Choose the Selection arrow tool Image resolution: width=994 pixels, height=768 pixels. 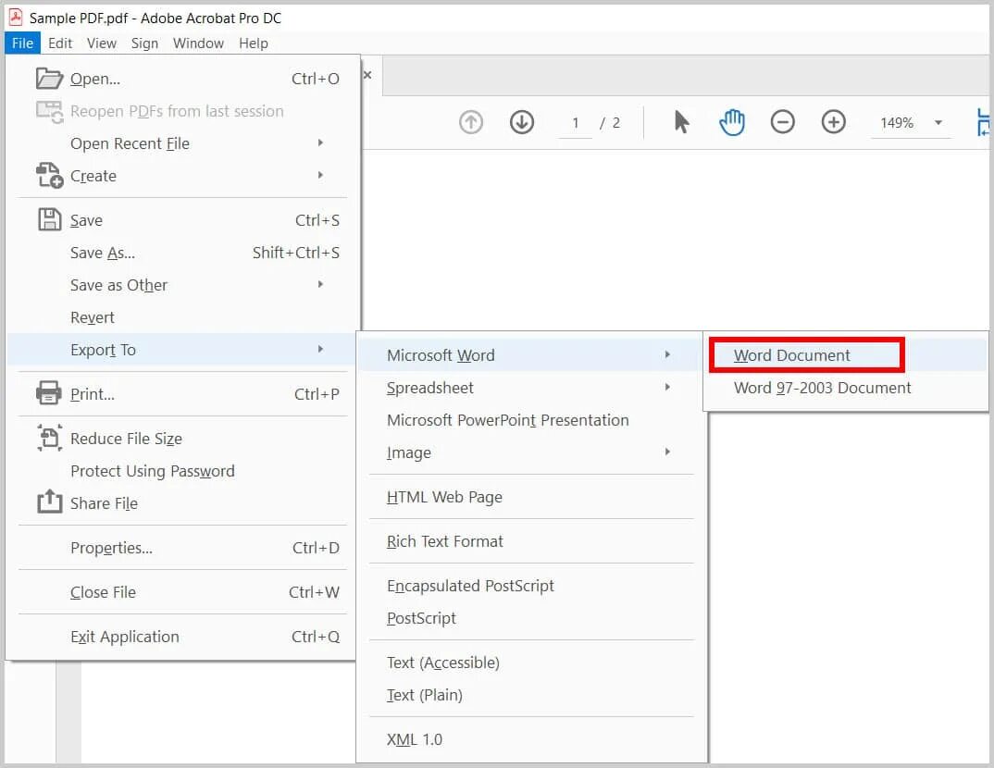(x=681, y=122)
